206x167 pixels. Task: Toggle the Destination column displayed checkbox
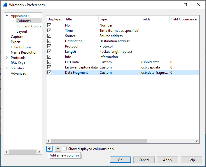pos(49,41)
